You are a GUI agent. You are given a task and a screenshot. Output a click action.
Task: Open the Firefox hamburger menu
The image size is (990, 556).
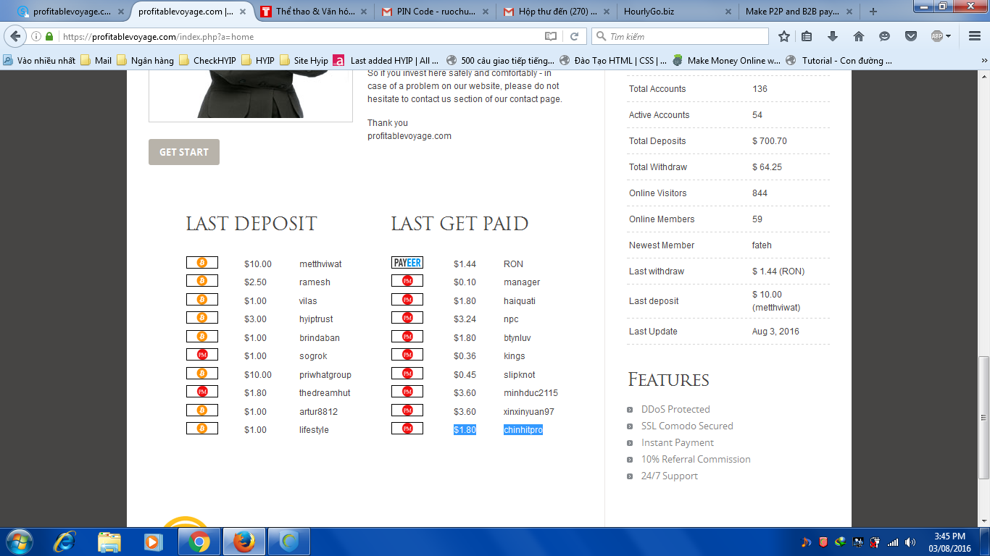pyautogui.click(x=974, y=36)
